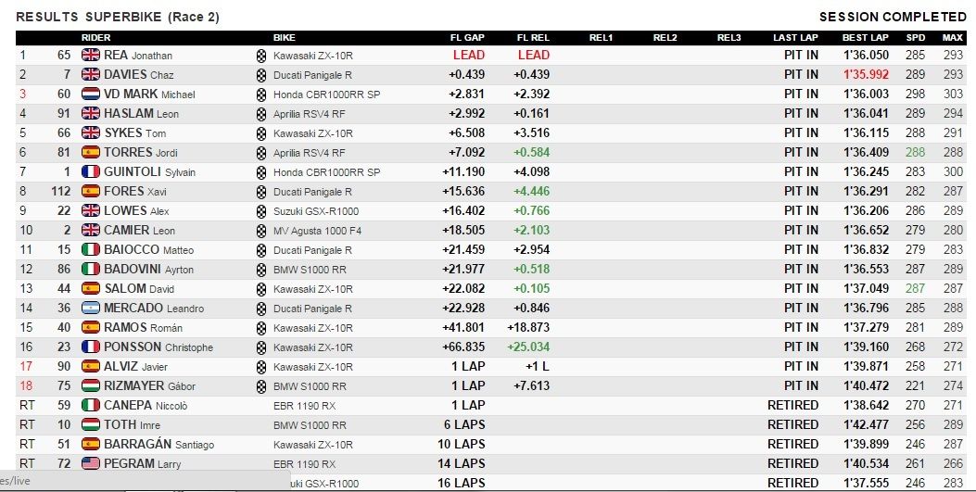Image resolution: width=976 pixels, height=492 pixels.
Task: Click the RESULTS SUPERBIKE (Race 2) title
Action: [118, 17]
